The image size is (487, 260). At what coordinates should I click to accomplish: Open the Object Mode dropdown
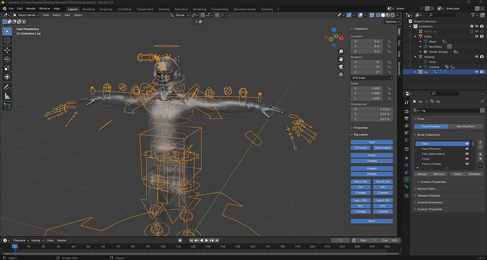point(26,15)
